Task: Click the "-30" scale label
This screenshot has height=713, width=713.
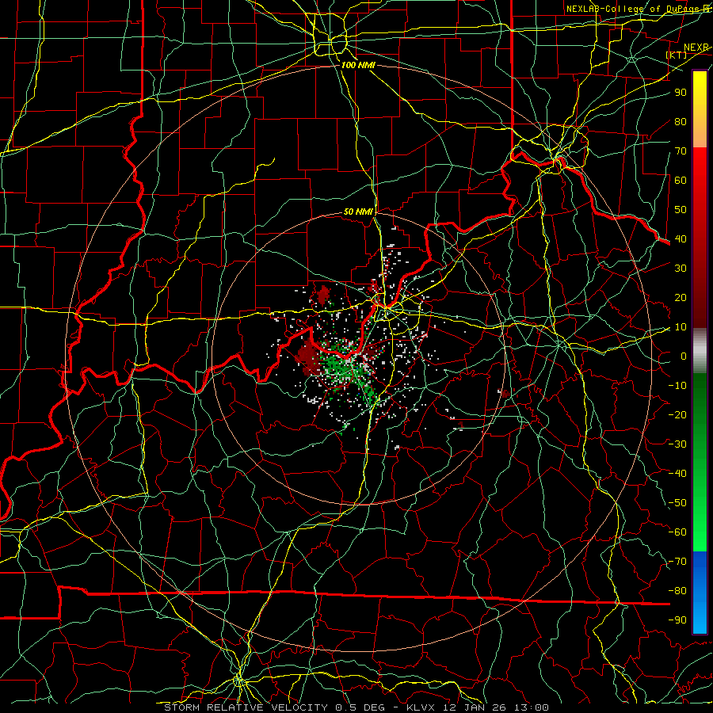Action: tap(677, 444)
